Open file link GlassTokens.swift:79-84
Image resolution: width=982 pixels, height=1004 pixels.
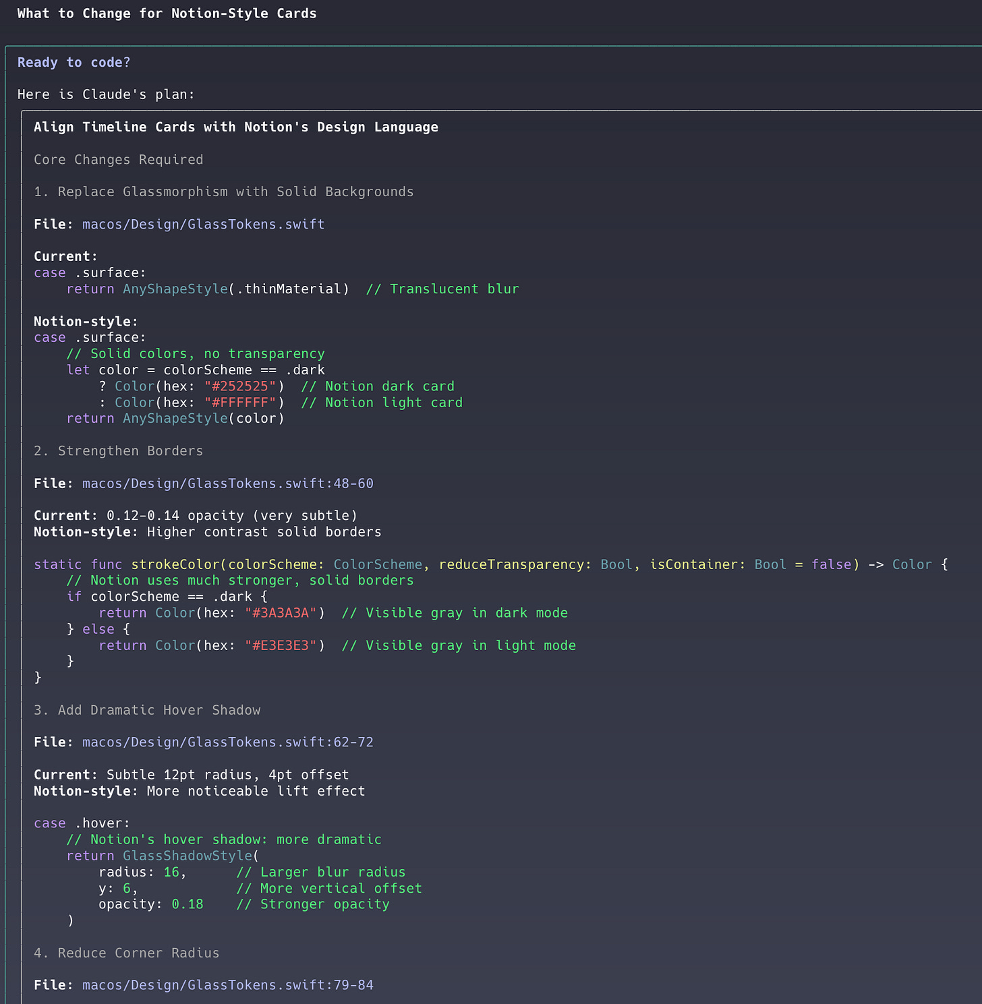(x=227, y=984)
